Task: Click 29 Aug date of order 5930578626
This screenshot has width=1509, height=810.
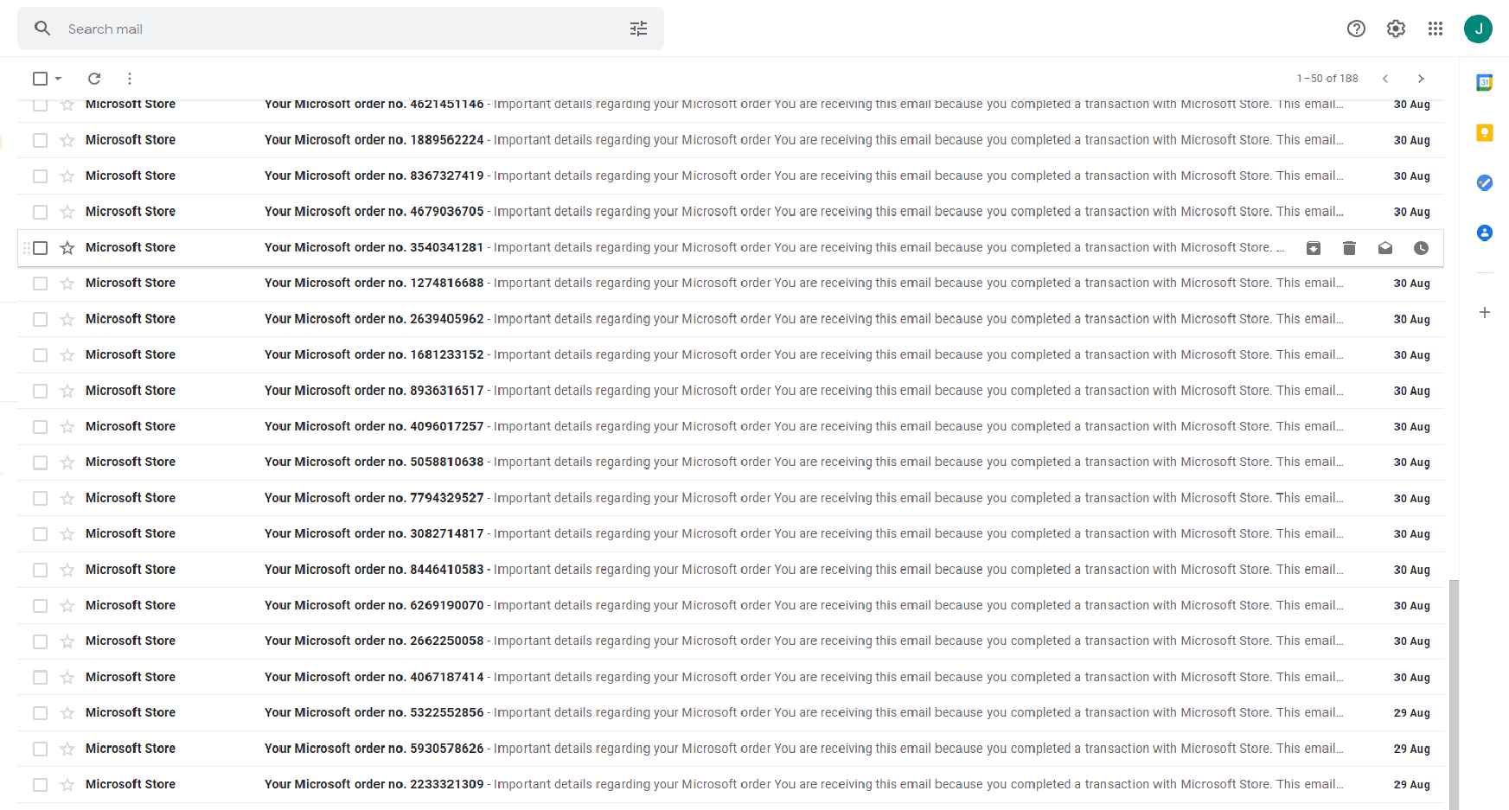Action: (x=1412, y=749)
